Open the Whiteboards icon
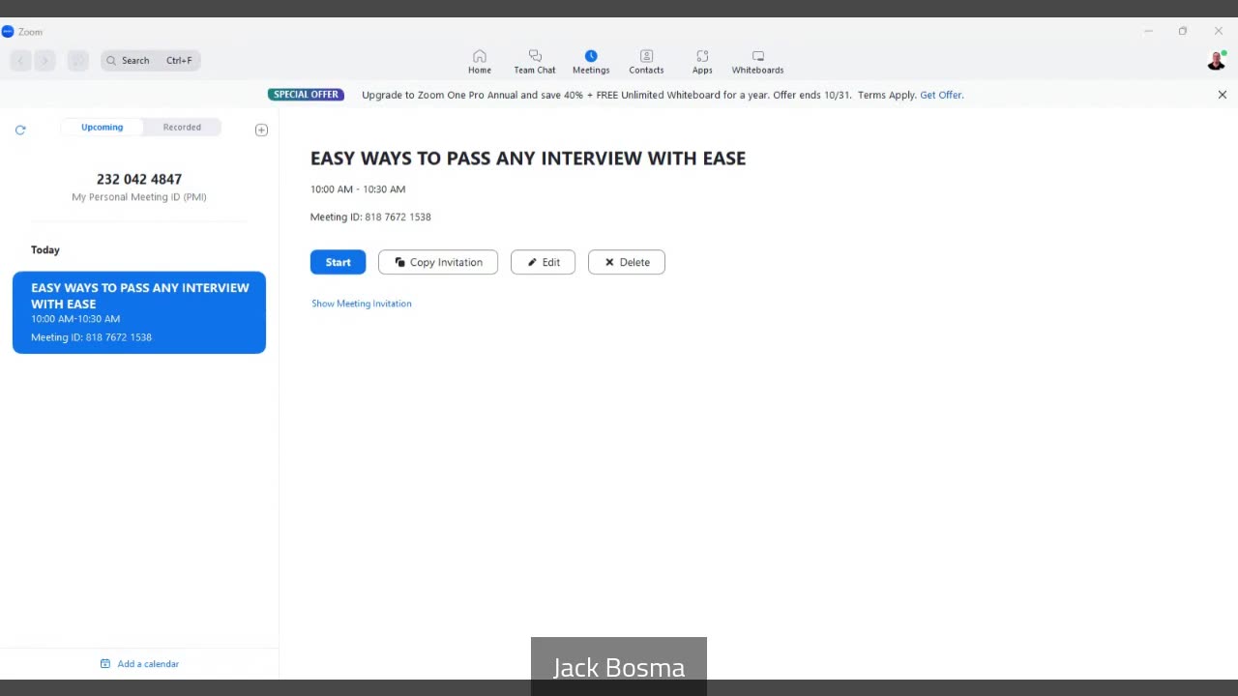This screenshot has width=1238, height=696. click(758, 56)
